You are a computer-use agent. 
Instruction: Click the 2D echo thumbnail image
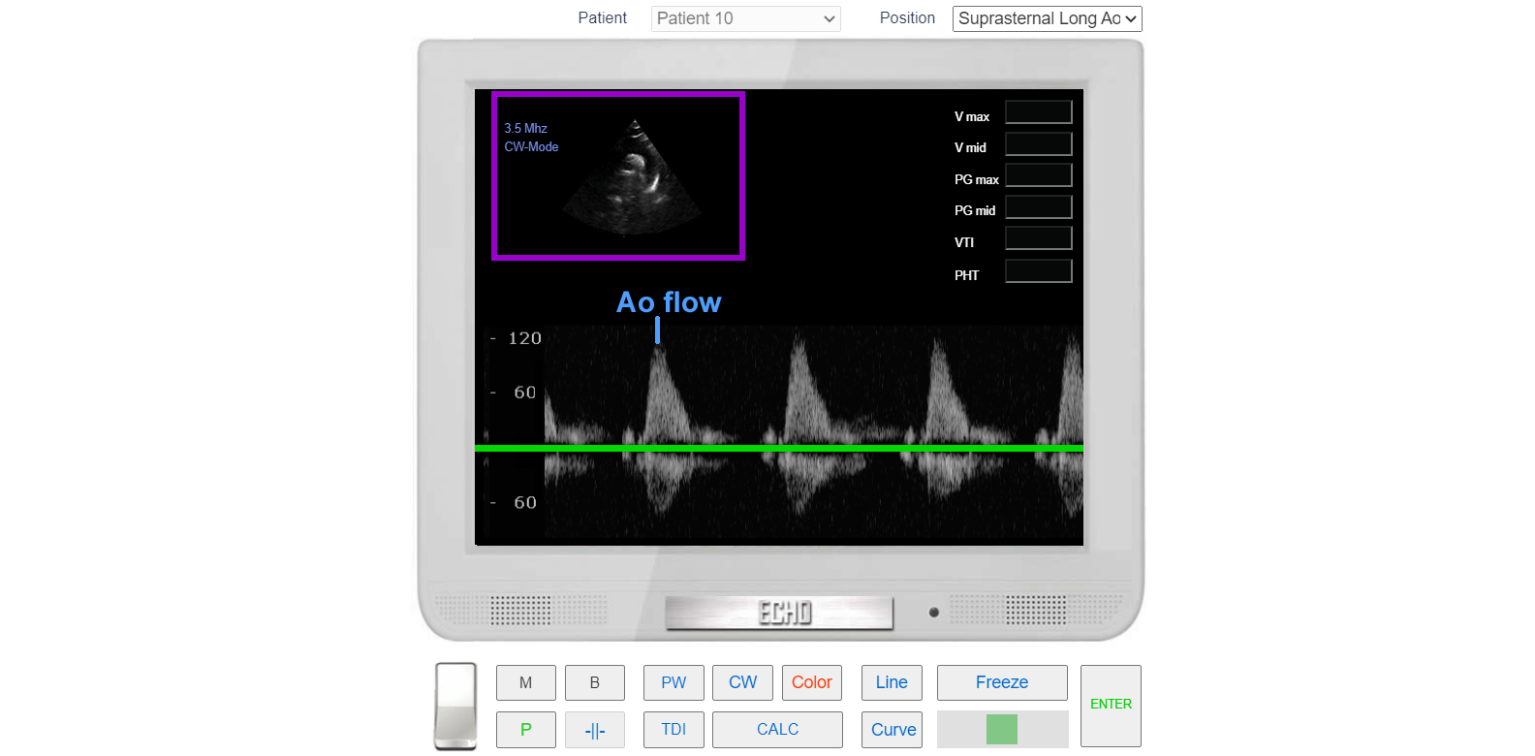point(632,179)
